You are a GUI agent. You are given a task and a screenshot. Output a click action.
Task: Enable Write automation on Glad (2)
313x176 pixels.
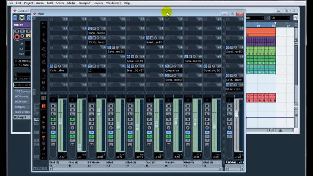tap(130, 123)
